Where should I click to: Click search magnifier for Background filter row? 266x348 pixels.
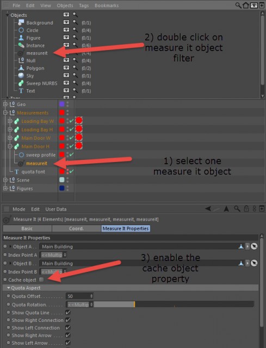coord(75,22)
